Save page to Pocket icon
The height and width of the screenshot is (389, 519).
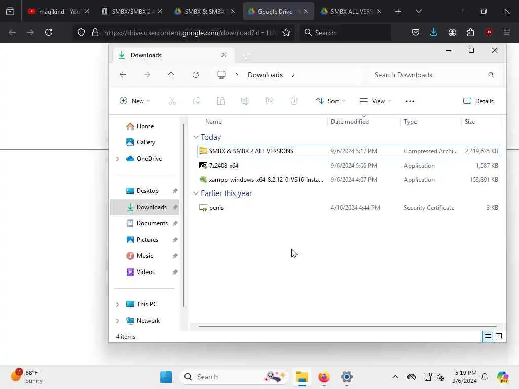pos(416,32)
